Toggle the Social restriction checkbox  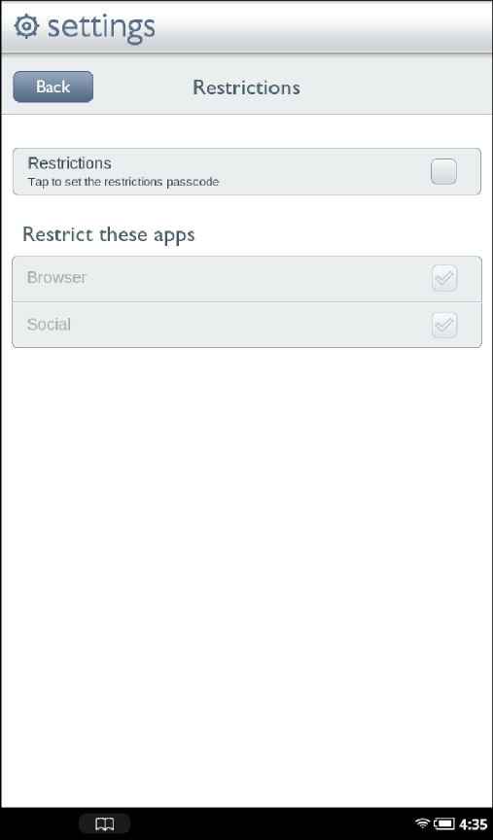pyautogui.click(x=444, y=325)
